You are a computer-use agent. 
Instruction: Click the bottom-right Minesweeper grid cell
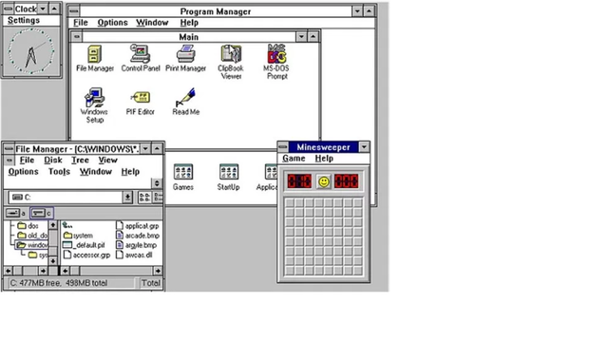[358, 270]
